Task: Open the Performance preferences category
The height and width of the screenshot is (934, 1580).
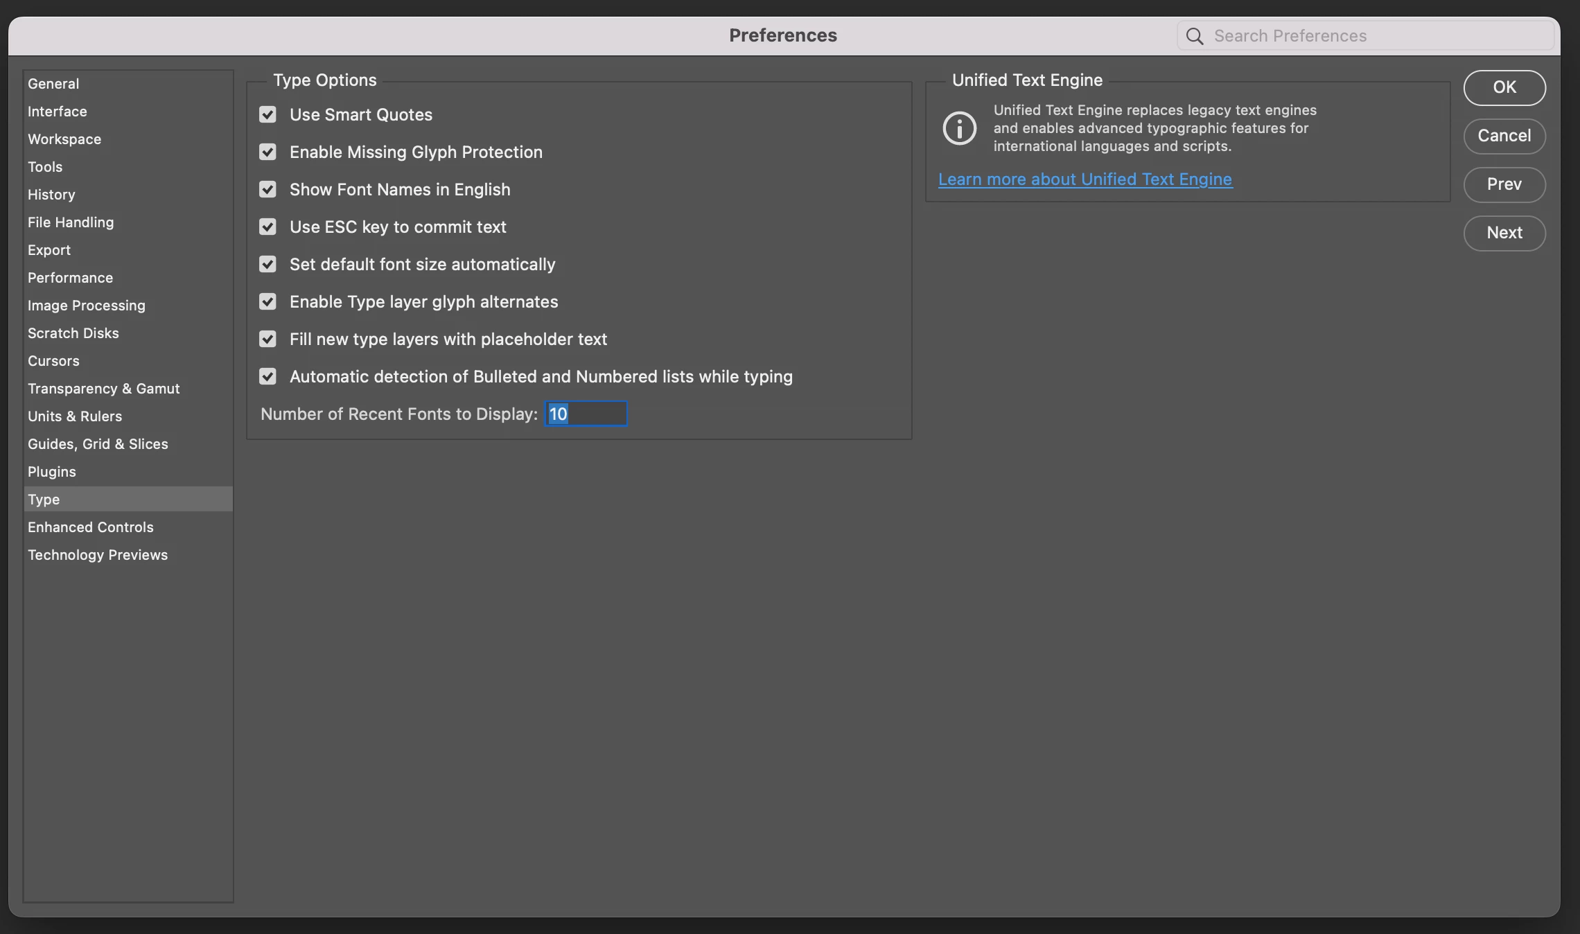Action: [x=70, y=278]
